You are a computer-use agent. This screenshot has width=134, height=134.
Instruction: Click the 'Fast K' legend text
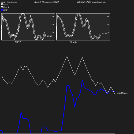coord(6,7)
